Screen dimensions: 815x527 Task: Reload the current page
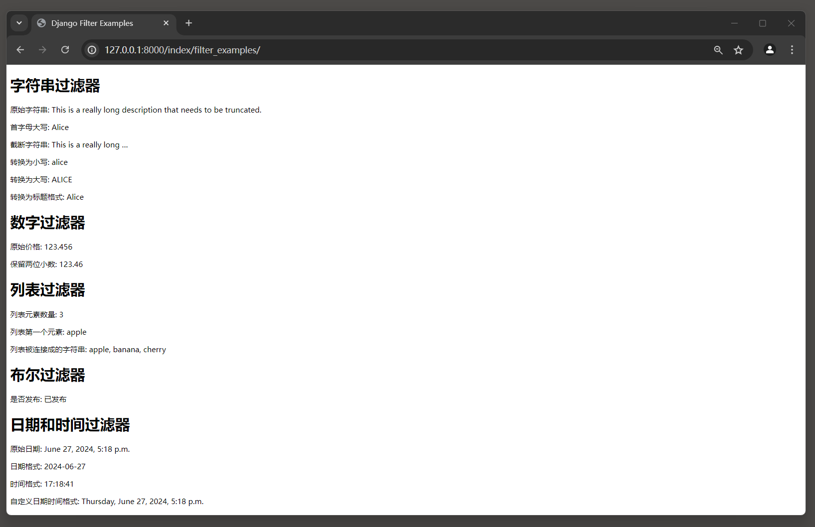(x=65, y=50)
